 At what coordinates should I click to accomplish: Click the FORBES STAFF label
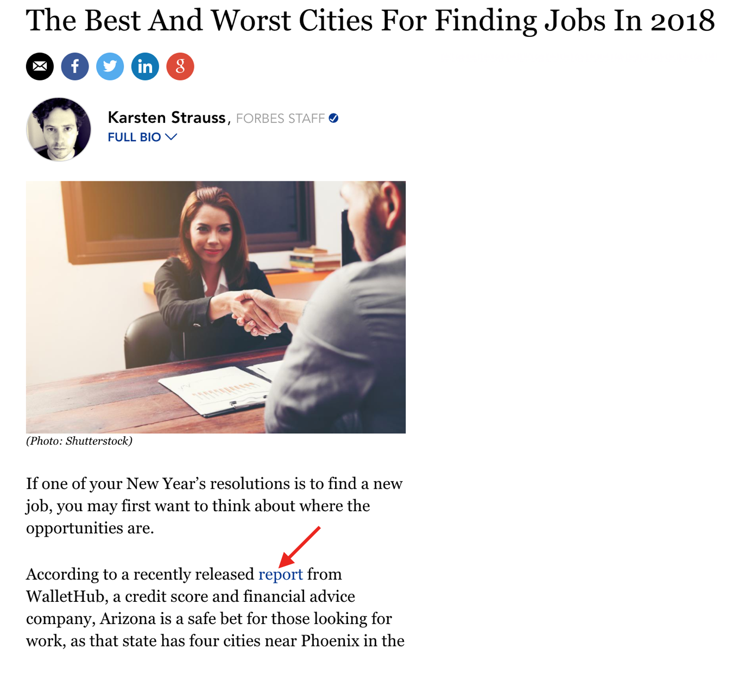pos(280,118)
